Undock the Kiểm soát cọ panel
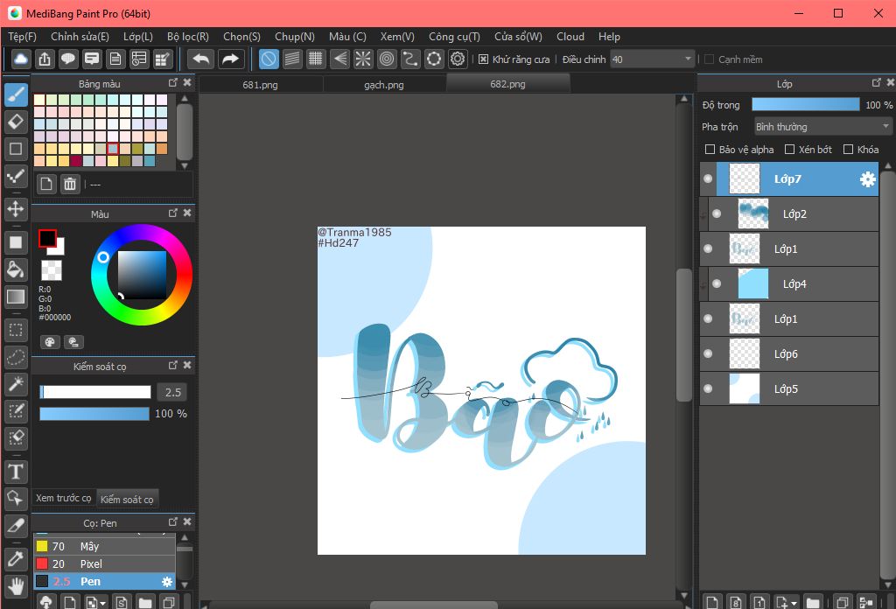 click(173, 365)
